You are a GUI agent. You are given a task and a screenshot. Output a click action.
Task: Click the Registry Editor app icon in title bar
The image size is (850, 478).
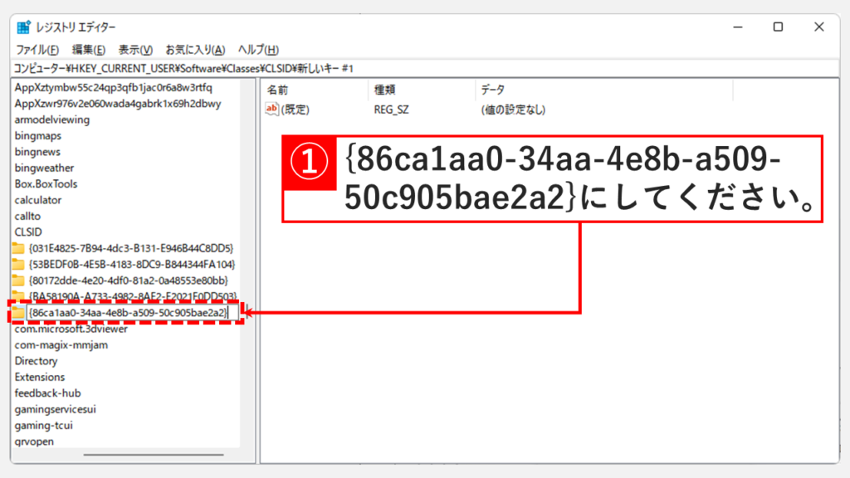coord(23,27)
